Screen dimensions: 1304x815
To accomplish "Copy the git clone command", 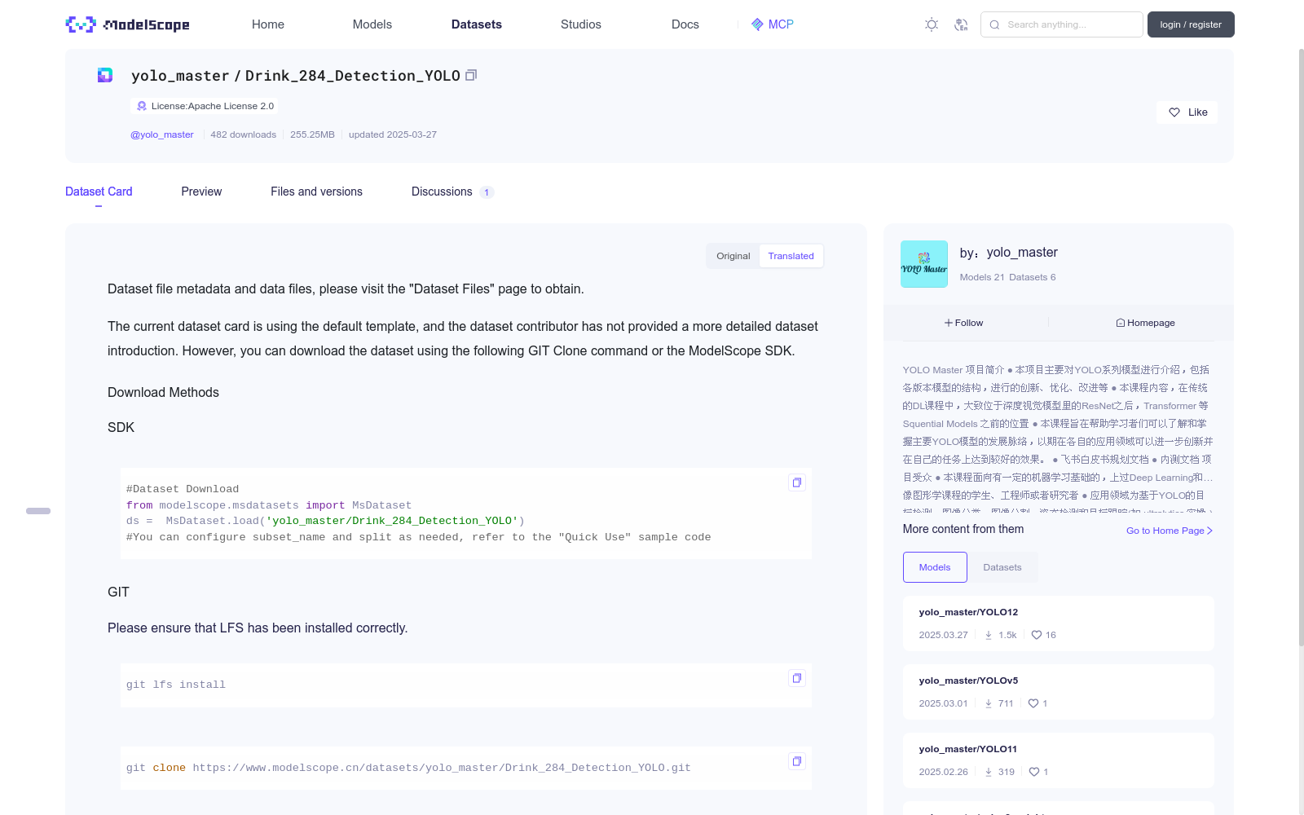I will [x=797, y=761].
